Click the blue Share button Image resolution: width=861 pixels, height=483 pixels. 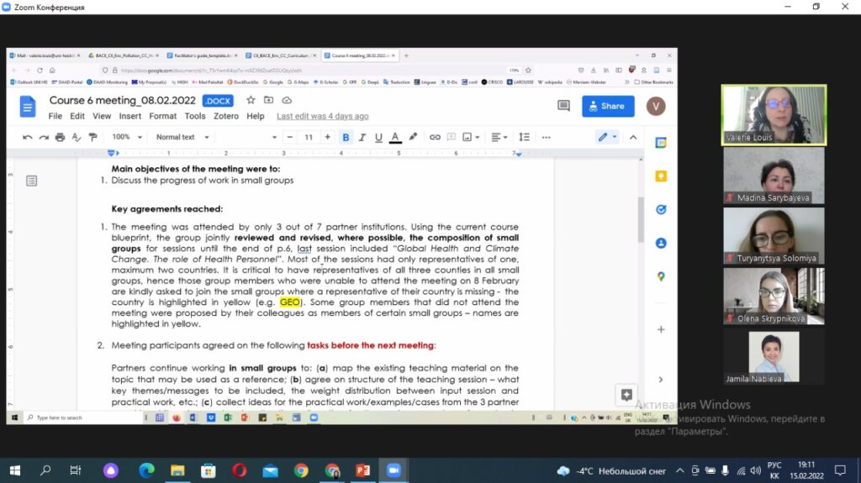click(x=608, y=107)
